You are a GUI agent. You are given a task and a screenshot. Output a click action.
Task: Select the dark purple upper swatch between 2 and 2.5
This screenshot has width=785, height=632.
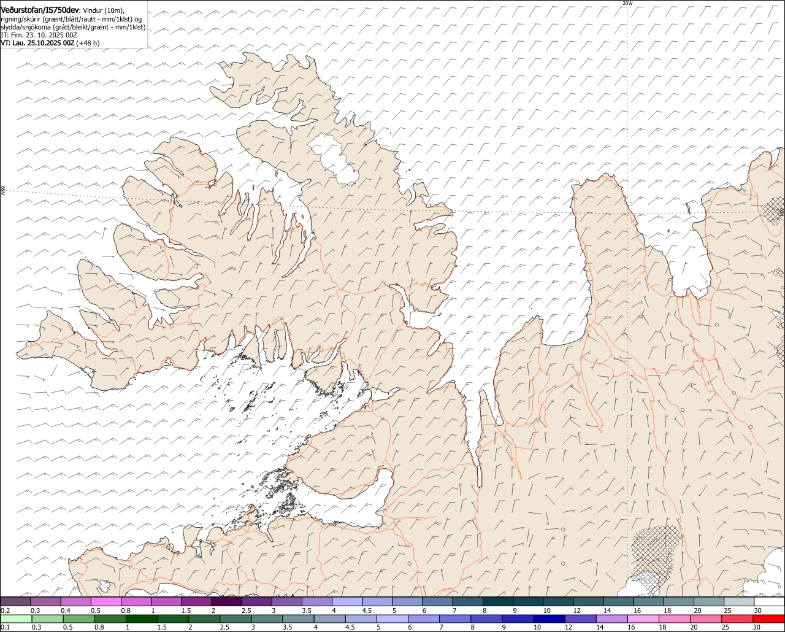pos(227,601)
